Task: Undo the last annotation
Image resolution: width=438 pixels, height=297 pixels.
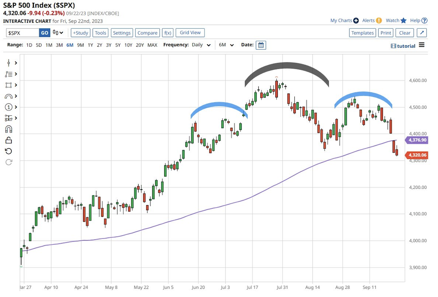Action: [x=8, y=151]
